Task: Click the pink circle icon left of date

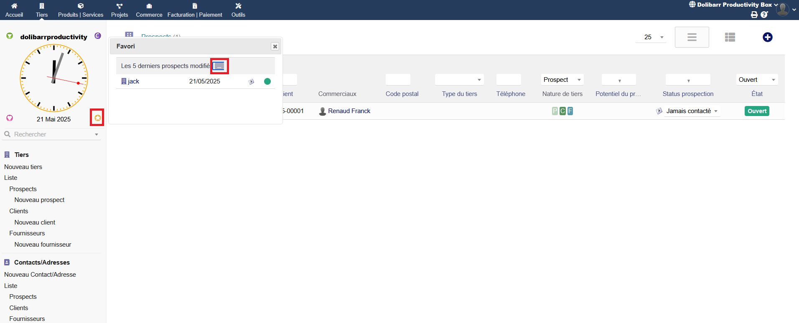Action: 10,118
